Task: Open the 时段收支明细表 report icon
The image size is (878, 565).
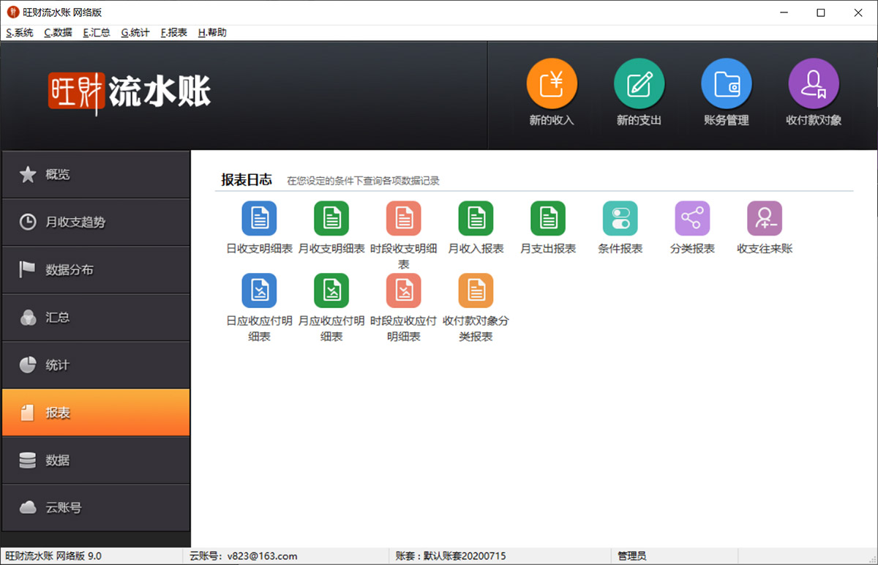Action: [x=403, y=218]
